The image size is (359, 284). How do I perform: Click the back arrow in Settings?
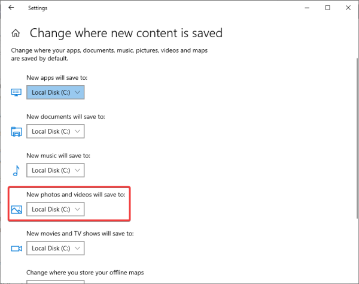tap(11, 8)
